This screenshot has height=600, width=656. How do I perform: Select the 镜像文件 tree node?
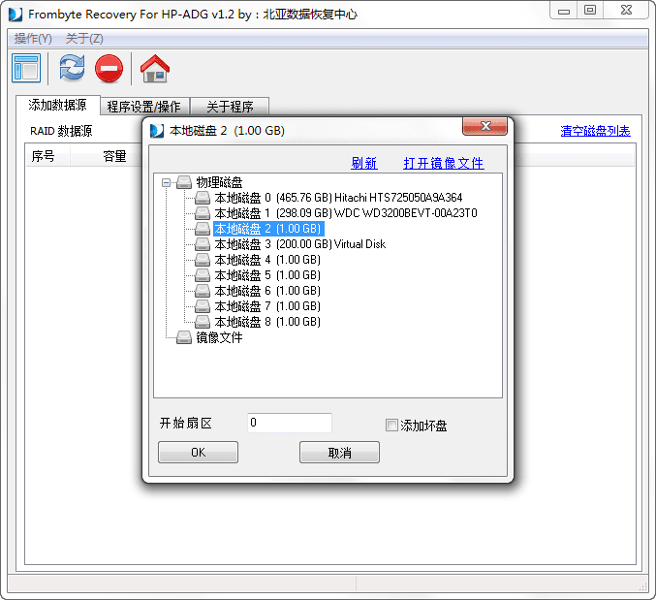click(x=219, y=337)
